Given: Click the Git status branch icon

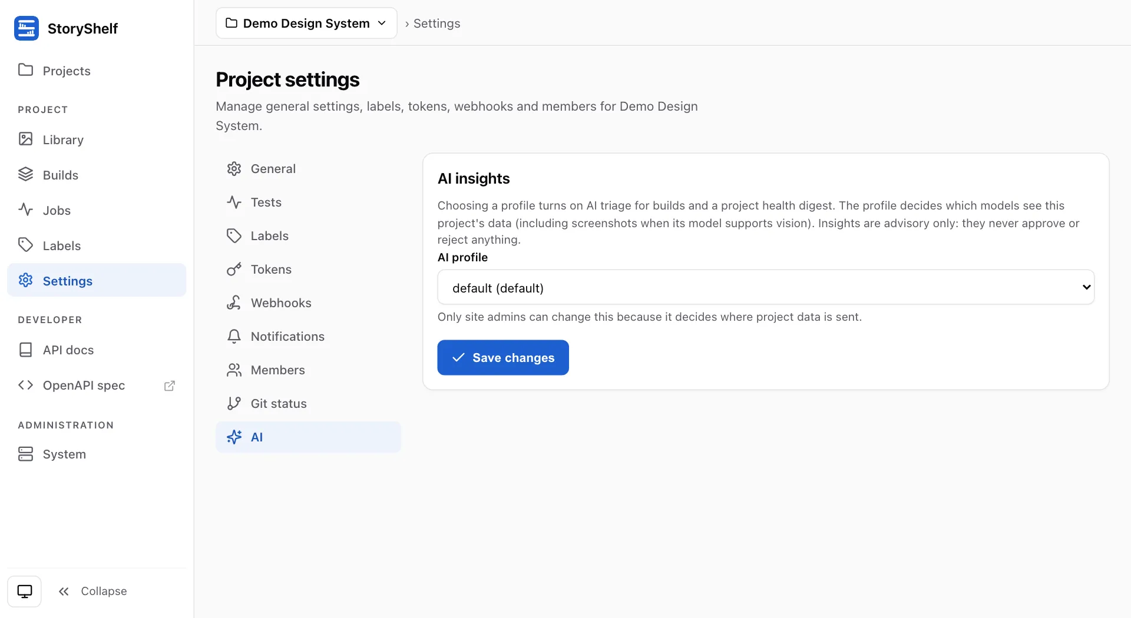Looking at the screenshot, I should 234,403.
